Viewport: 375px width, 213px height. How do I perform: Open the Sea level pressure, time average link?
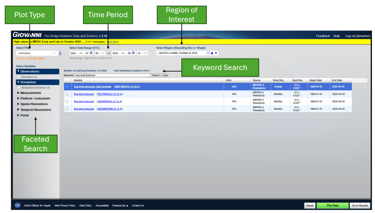93,87
